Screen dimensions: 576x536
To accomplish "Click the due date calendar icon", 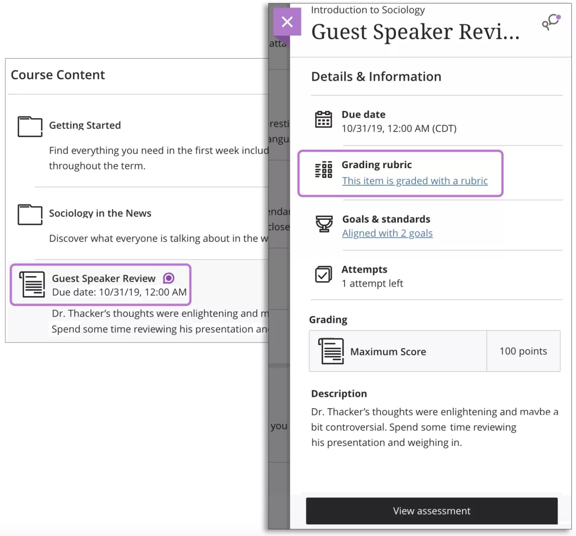I will [323, 120].
